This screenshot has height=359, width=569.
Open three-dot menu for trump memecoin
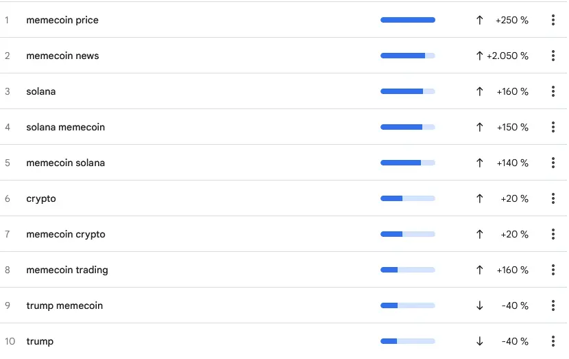click(x=553, y=305)
